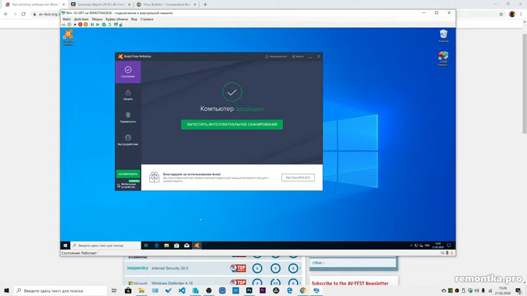Open Microsoft Store in the VM taskbar

(176, 245)
